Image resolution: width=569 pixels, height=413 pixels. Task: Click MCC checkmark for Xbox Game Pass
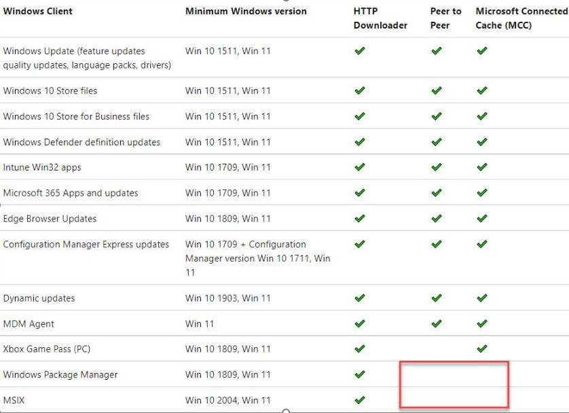(482, 348)
